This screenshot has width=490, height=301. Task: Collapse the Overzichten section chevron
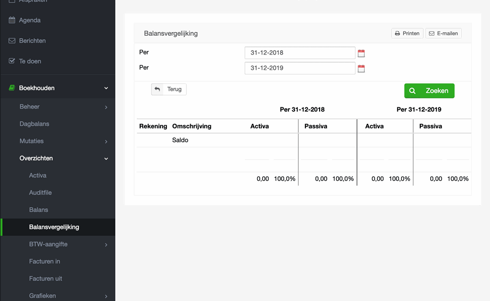(106, 159)
